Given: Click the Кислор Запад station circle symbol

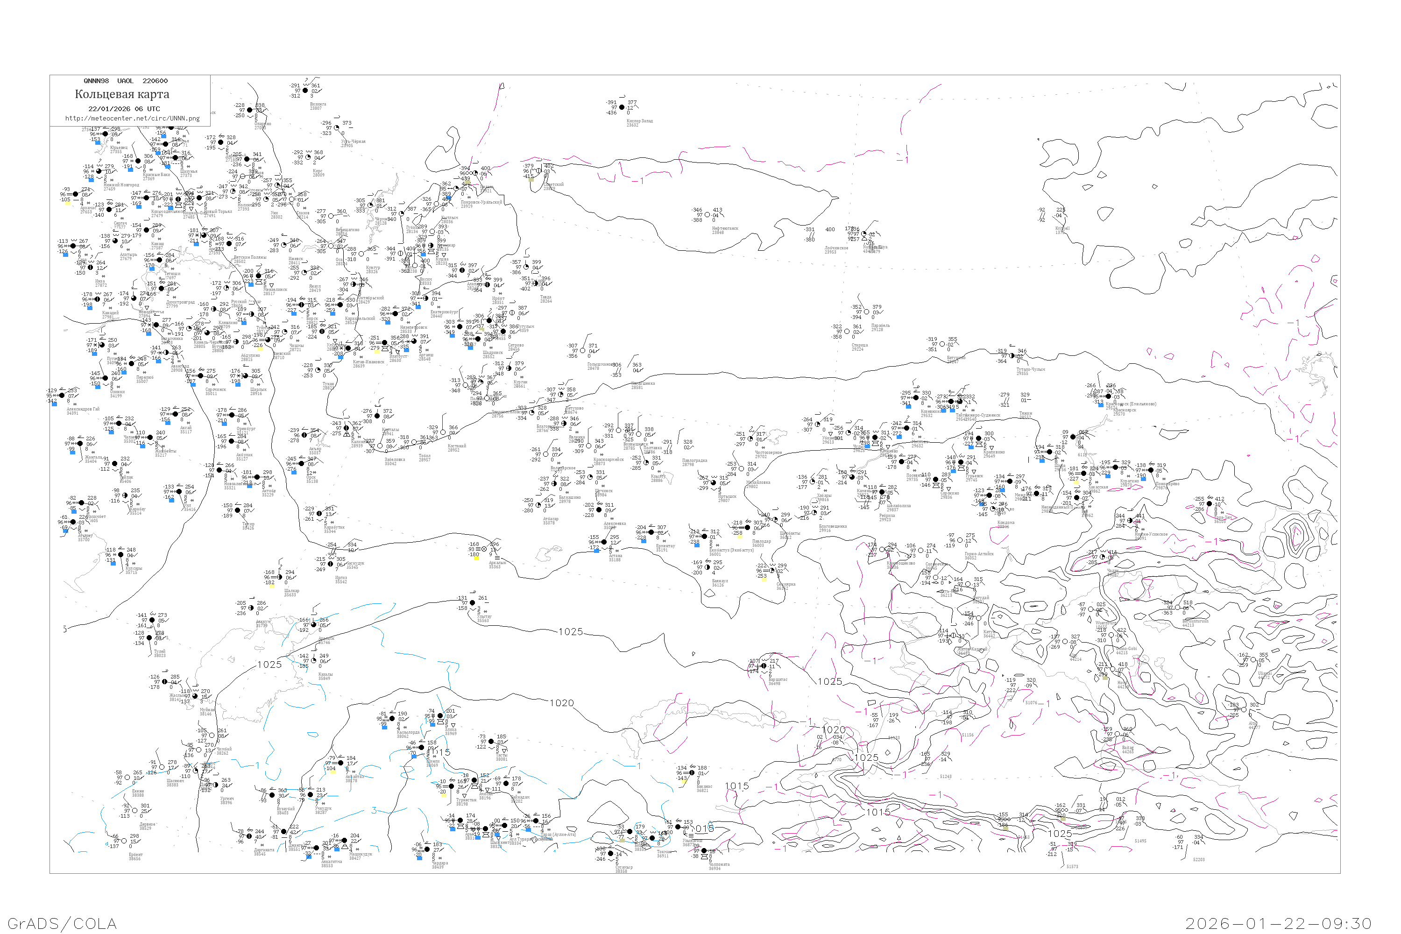Looking at the screenshot, I should tap(623, 108).
